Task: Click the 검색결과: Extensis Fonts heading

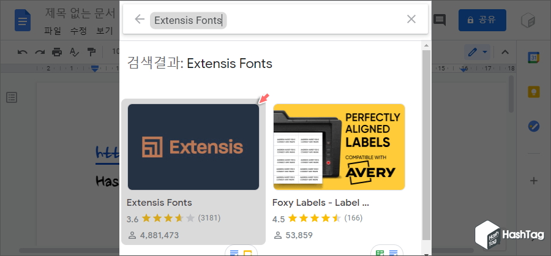Action: [x=200, y=64]
